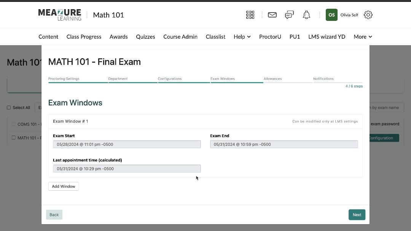Go back using the Back button
This screenshot has width=411, height=231.
54,214
